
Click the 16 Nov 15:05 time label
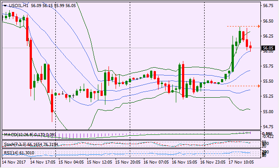185,162
